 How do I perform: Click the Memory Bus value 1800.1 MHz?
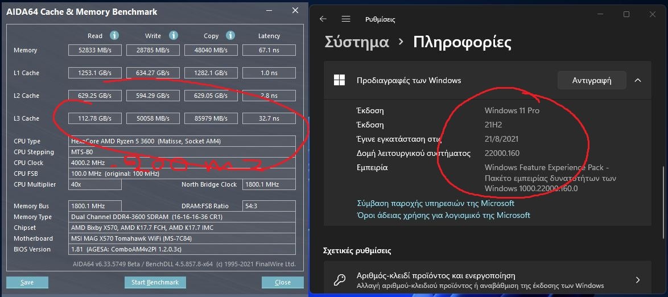coord(95,206)
